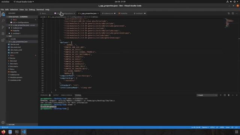
Task: Switch to the Makefile editor tab
Action: pos(124,13)
